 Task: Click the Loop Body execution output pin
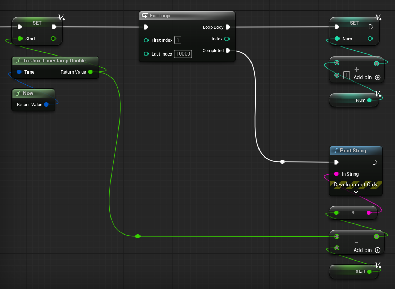228,27
